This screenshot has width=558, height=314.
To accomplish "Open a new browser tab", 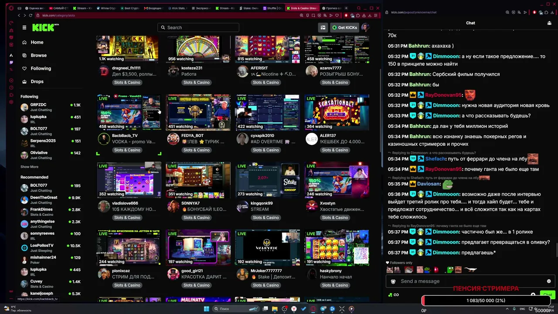I will (x=346, y=8).
